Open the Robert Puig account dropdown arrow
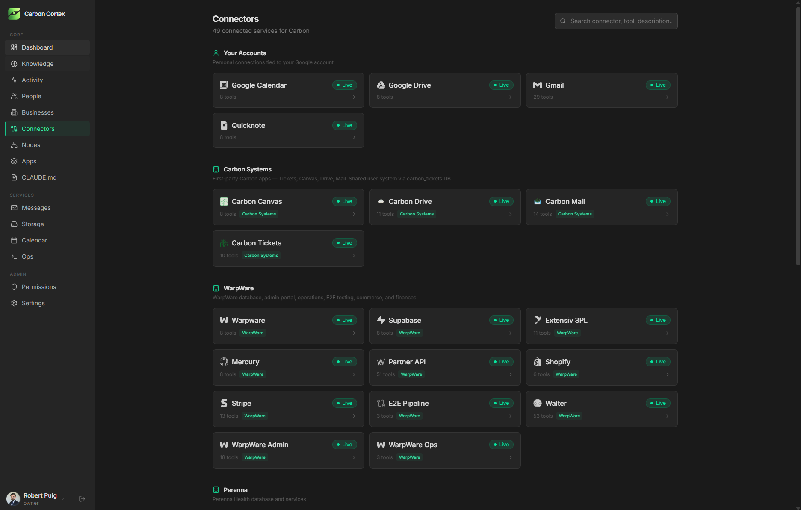This screenshot has height=510, width=801. tap(63, 499)
